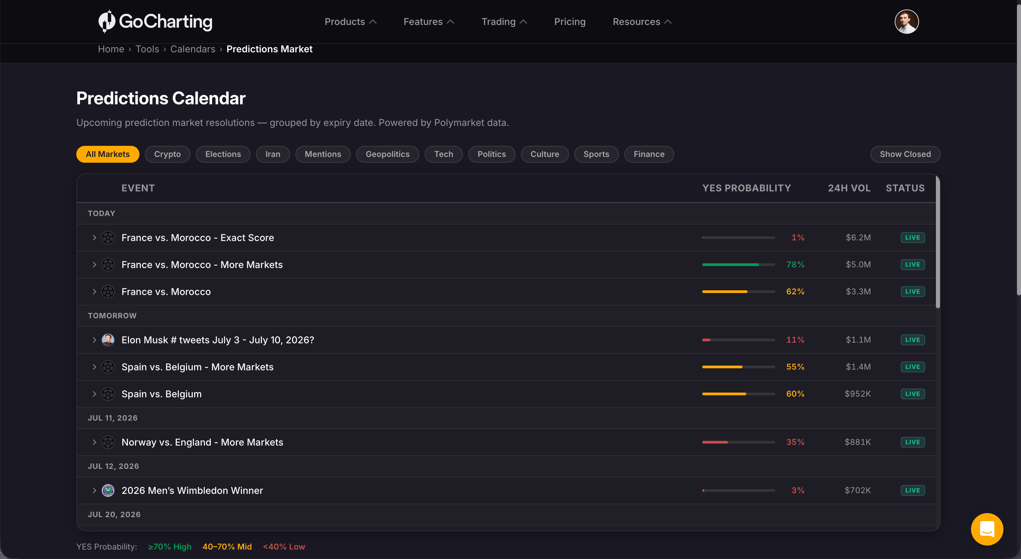1021x559 pixels.
Task: Click soccer icon for Spain vs. Belgium More Markets
Action: [x=108, y=367]
